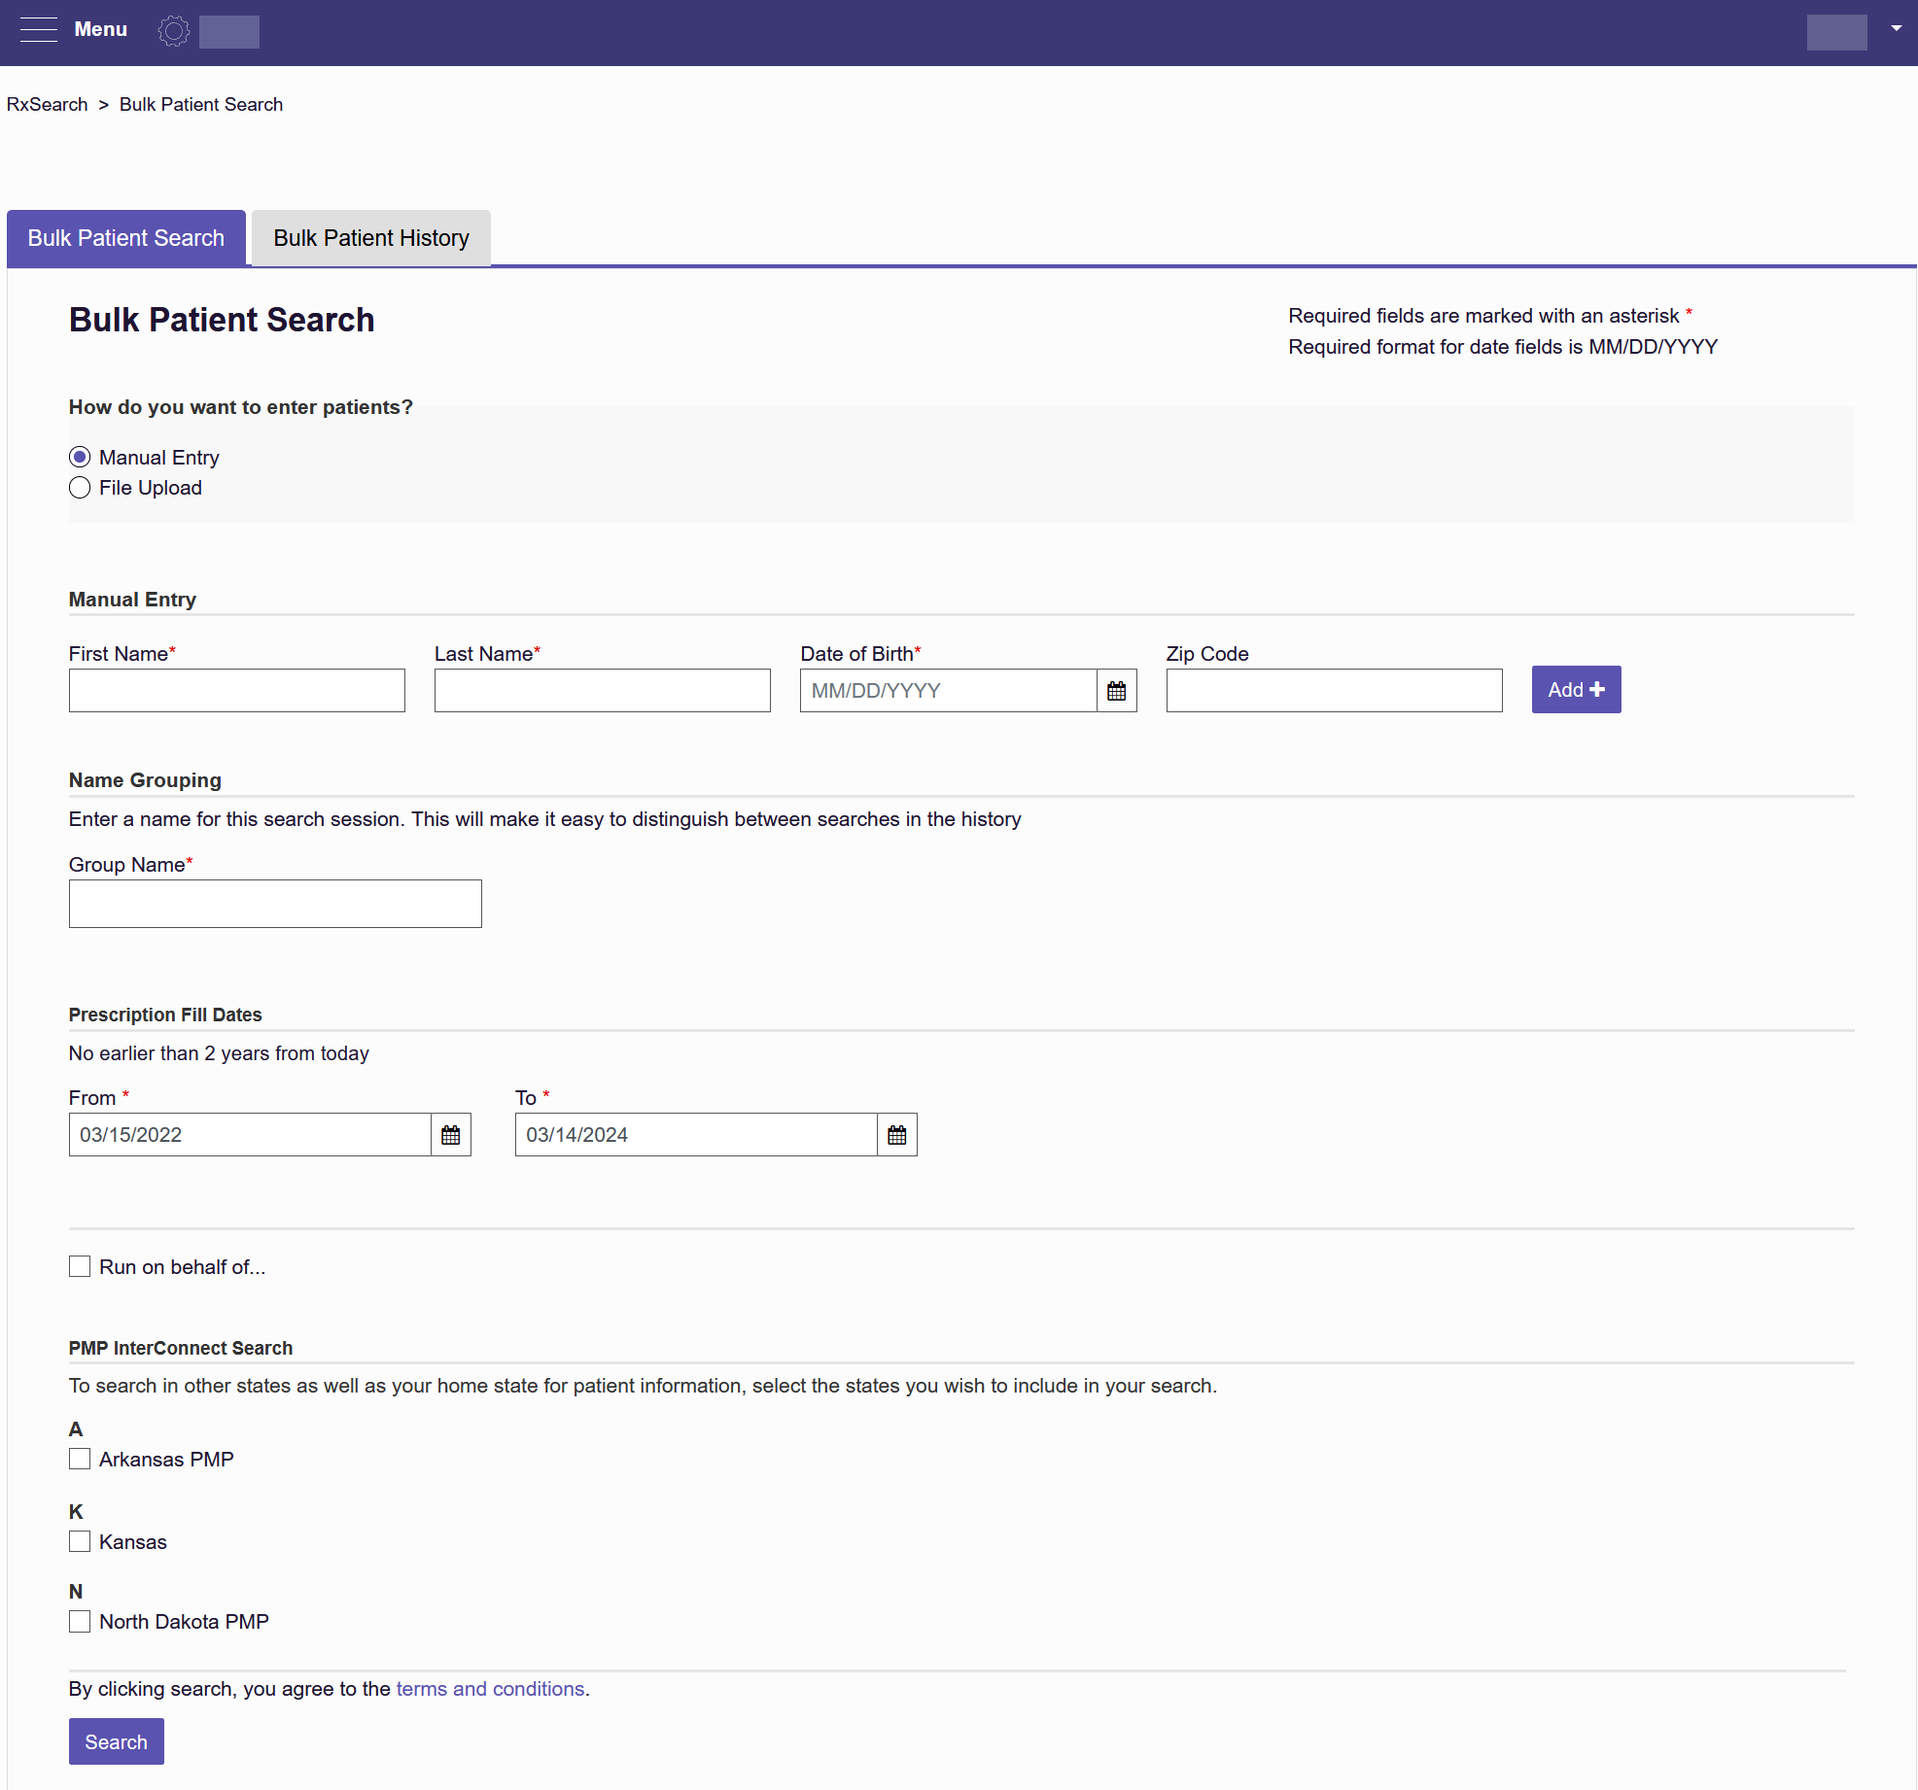Viewport: 1918px width, 1790px height.
Task: Open the Date of Birth calendar picker
Action: tap(1115, 690)
